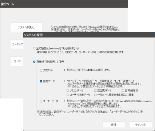
Task: Click the lowest ユーザー button in 保守ツール
Action: (17, 61)
